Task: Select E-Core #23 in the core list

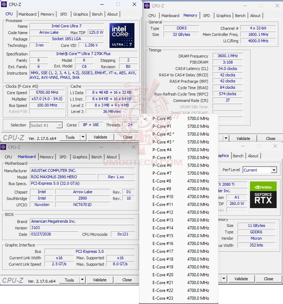Action: click(178, 298)
